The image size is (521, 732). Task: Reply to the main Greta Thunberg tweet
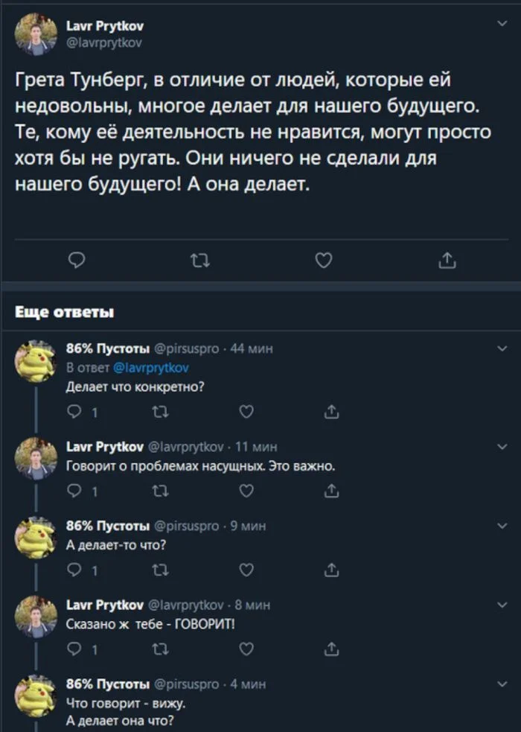77,260
